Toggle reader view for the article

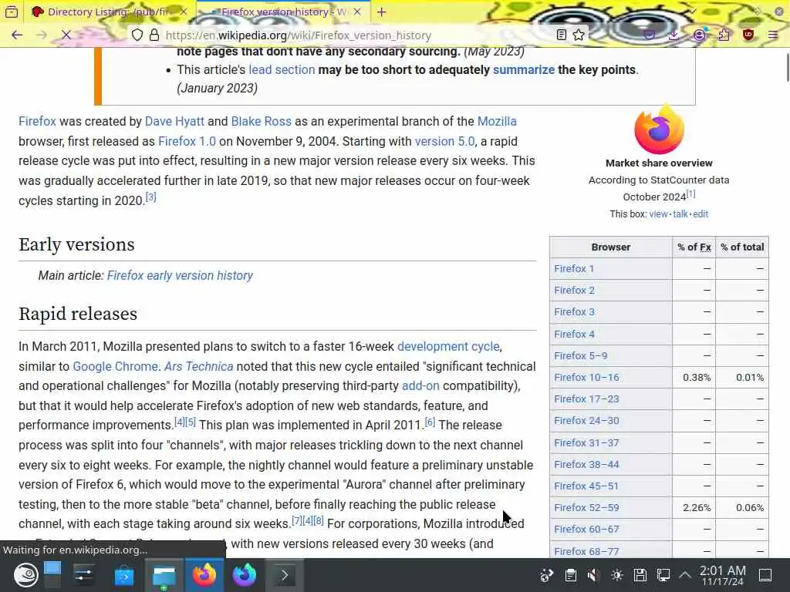(x=562, y=35)
